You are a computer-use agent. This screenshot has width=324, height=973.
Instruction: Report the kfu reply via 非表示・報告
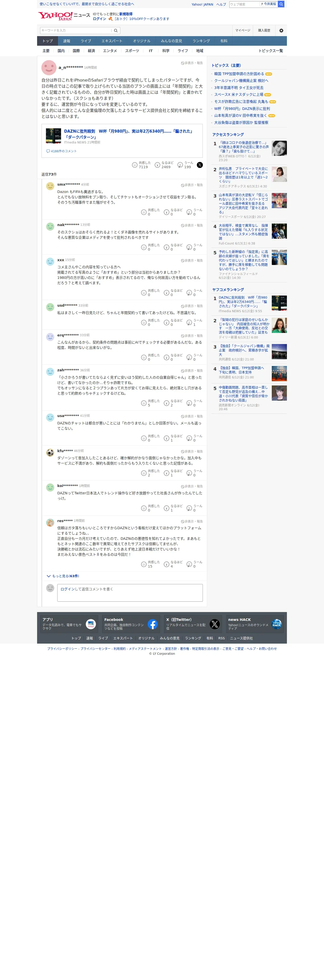click(192, 451)
